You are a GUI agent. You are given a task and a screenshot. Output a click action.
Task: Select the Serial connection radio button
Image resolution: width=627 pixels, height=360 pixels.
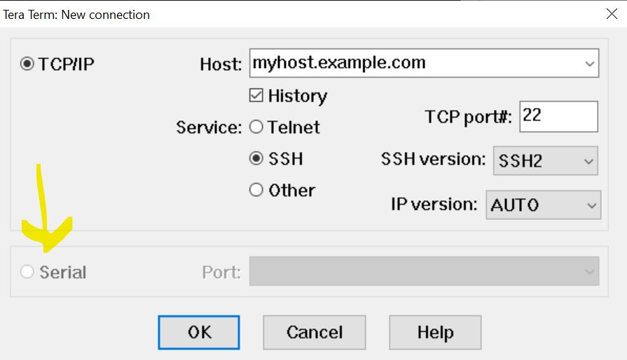pos(27,272)
